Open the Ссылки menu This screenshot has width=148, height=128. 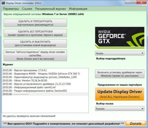27,9
